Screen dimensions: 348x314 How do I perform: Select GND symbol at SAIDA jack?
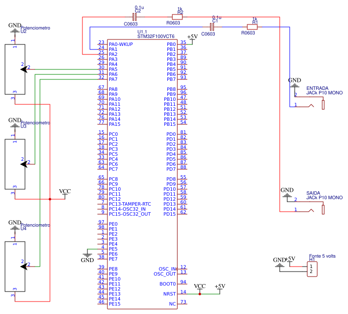tap(287, 193)
